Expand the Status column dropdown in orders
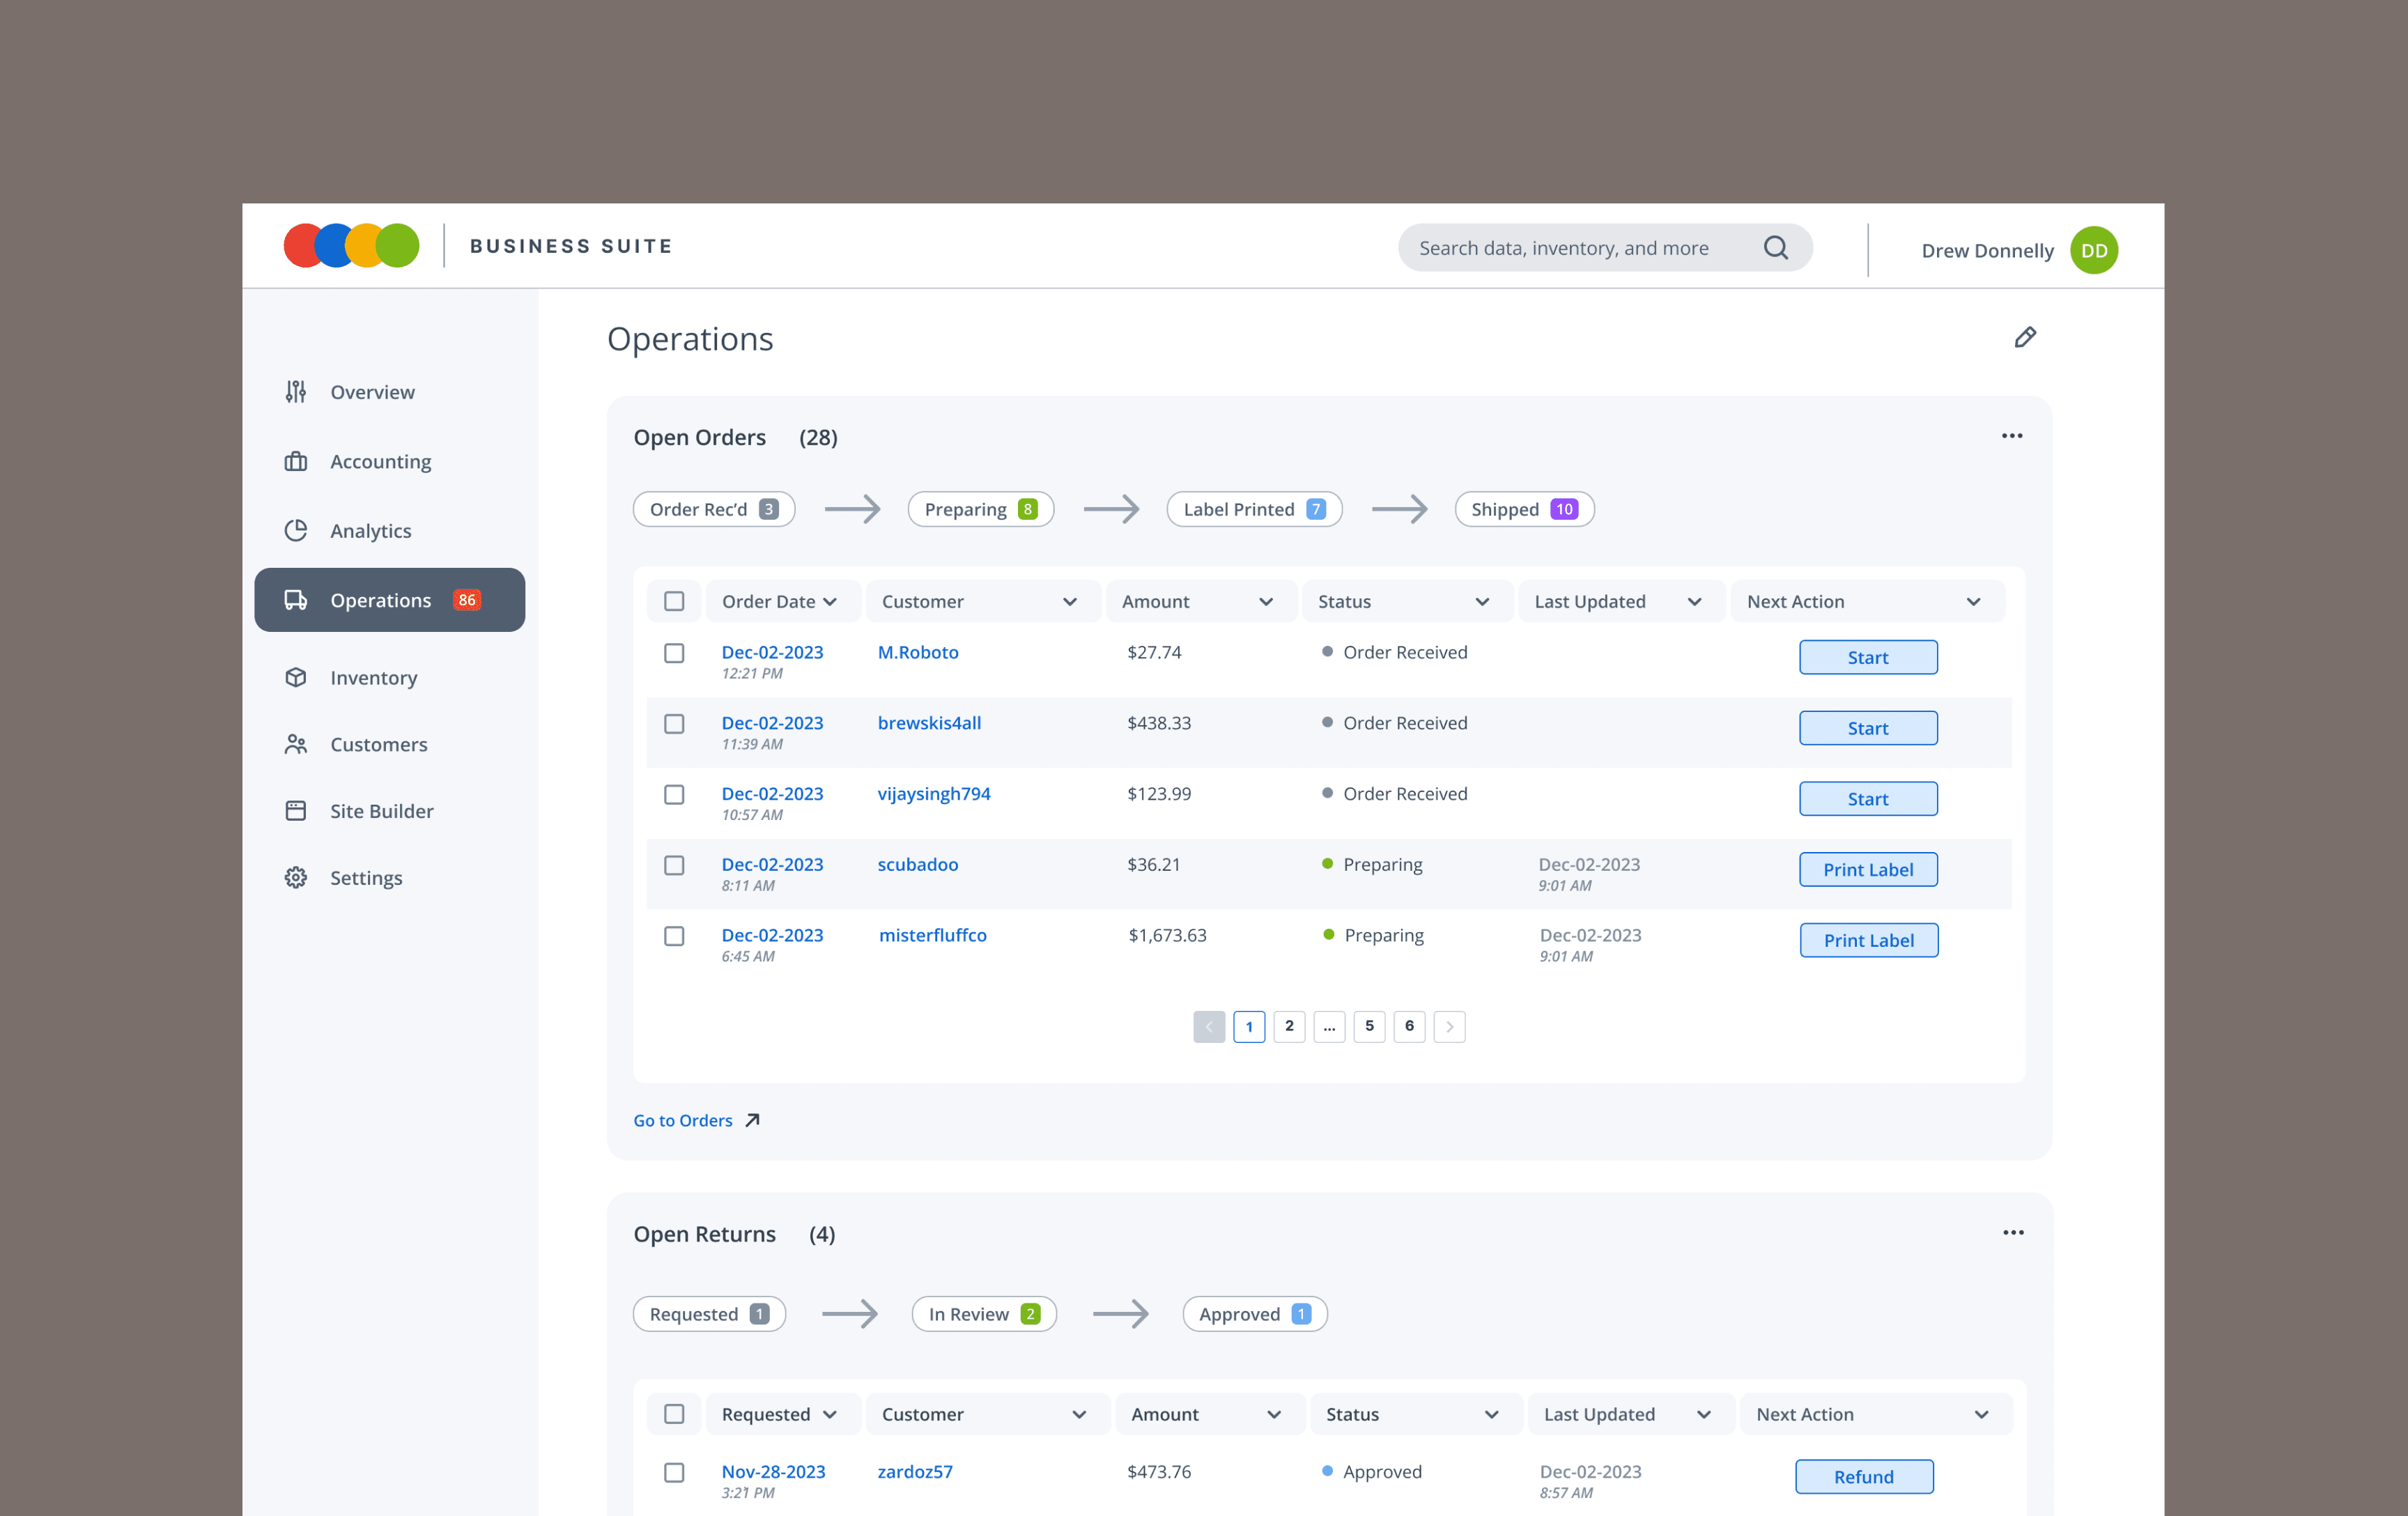This screenshot has height=1516, width=2408. [x=1482, y=602]
